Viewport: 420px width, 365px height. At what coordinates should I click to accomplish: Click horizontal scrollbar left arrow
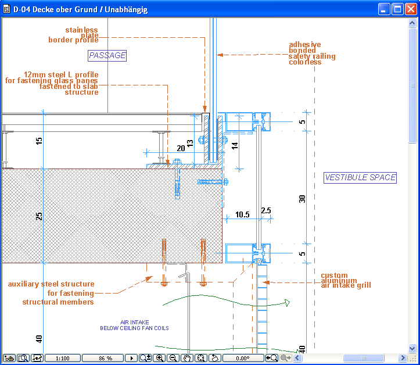[x=297, y=358]
